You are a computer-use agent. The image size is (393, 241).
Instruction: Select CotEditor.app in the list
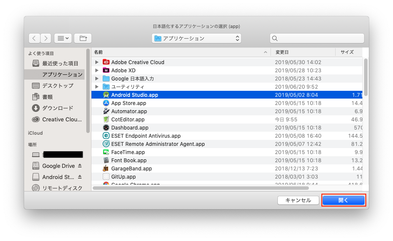pos(128,120)
